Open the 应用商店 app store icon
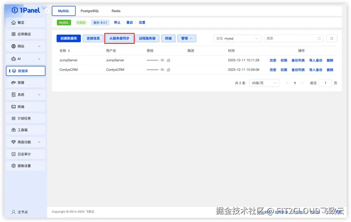 point(13,34)
